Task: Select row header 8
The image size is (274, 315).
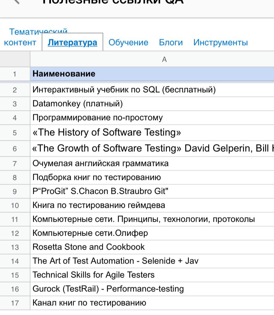Action: [x=15, y=177]
